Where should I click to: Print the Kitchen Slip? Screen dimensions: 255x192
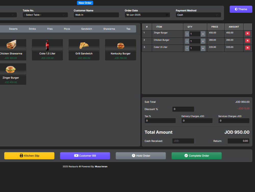click(x=29, y=156)
